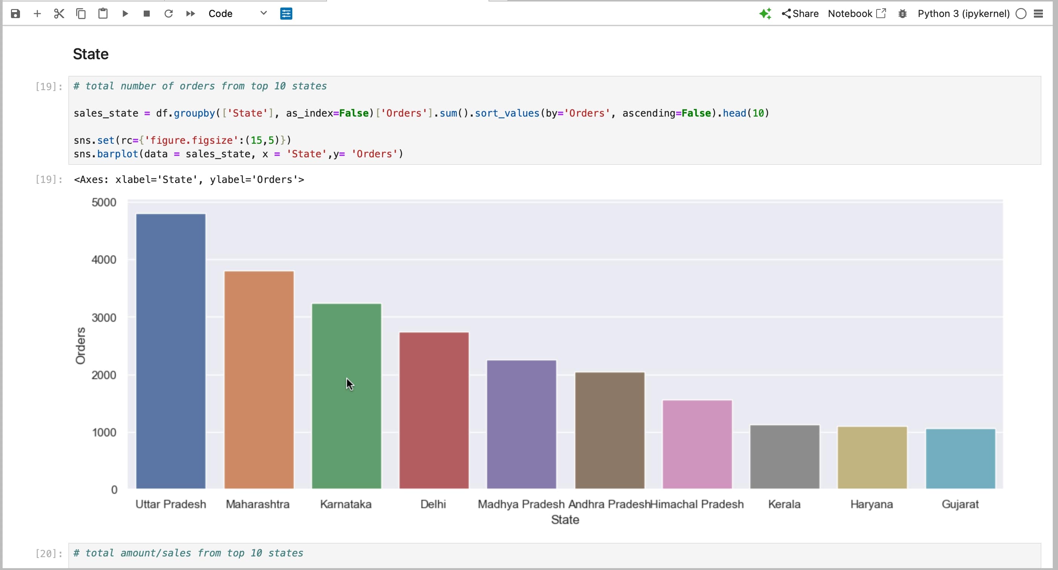This screenshot has height=570, width=1058.
Task: Cut the selected cell with the scissors icon
Action: [x=59, y=14]
